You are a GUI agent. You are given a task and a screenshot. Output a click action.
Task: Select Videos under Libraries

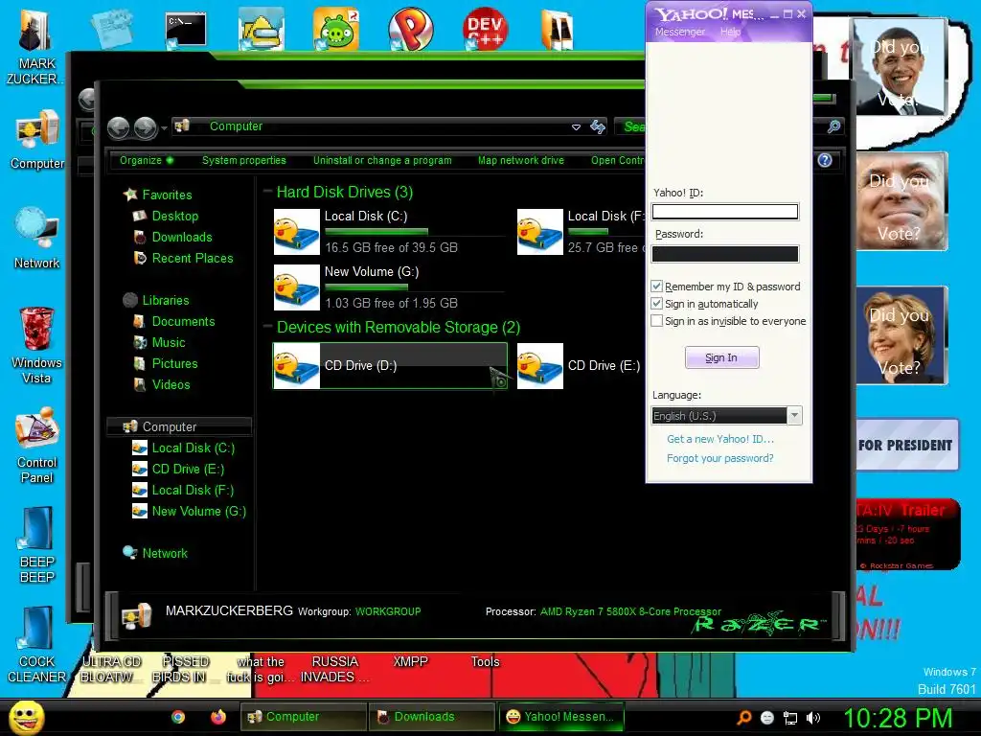pyautogui.click(x=171, y=385)
